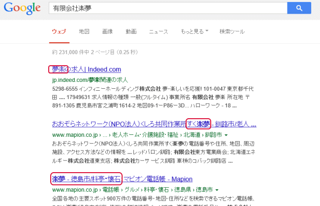Open the おおぞらネットワーク(NPO法人) result link
Screen dimensions: 320x206
pos(154,124)
